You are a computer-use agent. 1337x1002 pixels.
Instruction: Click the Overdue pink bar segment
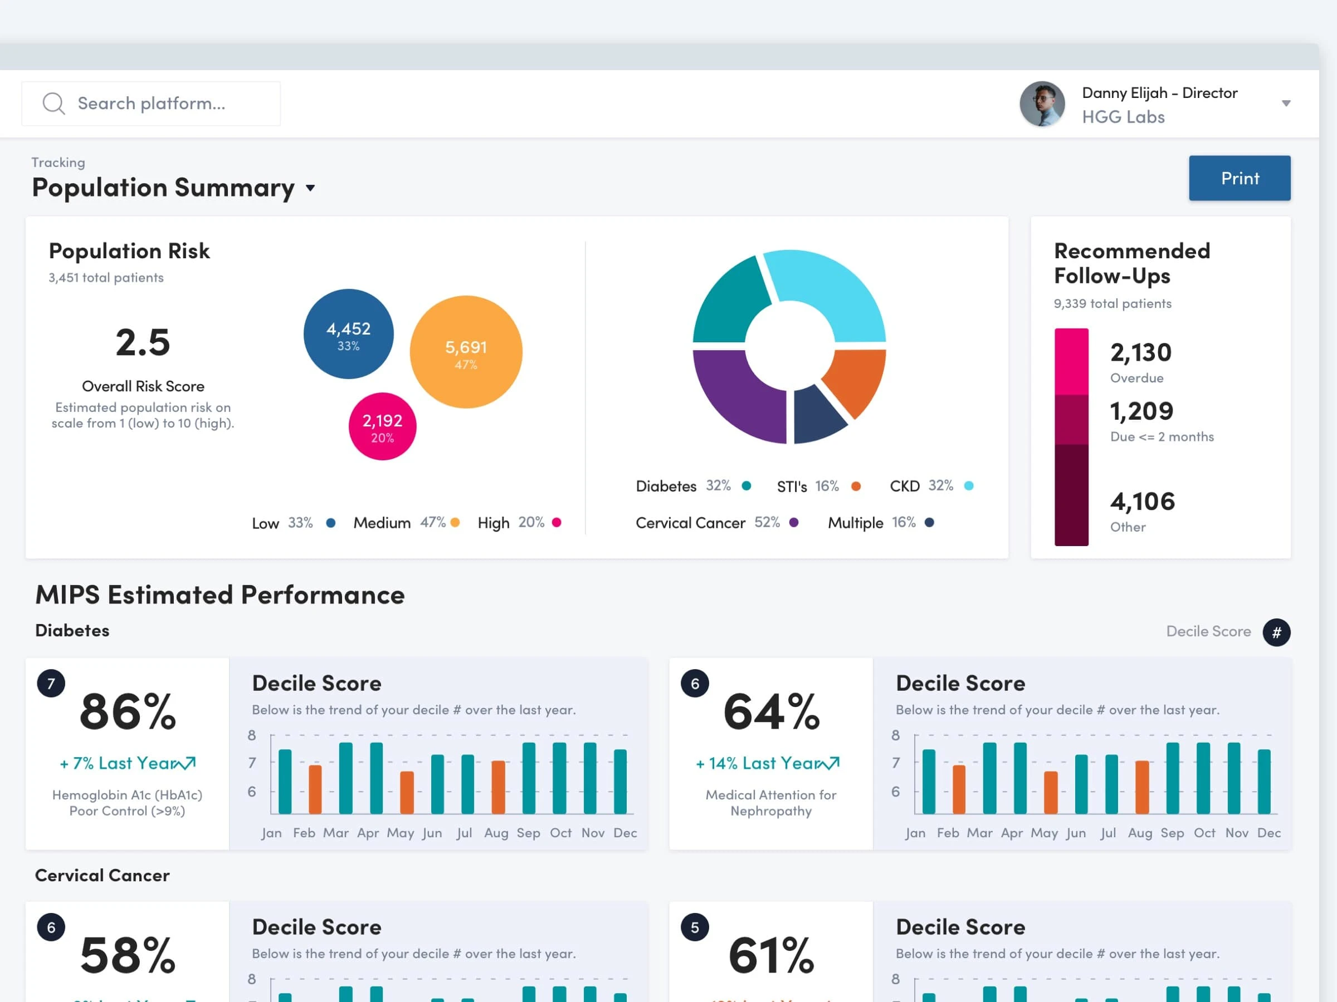(1072, 361)
